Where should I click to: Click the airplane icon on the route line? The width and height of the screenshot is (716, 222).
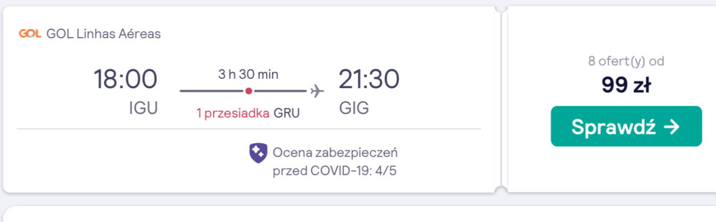318,91
